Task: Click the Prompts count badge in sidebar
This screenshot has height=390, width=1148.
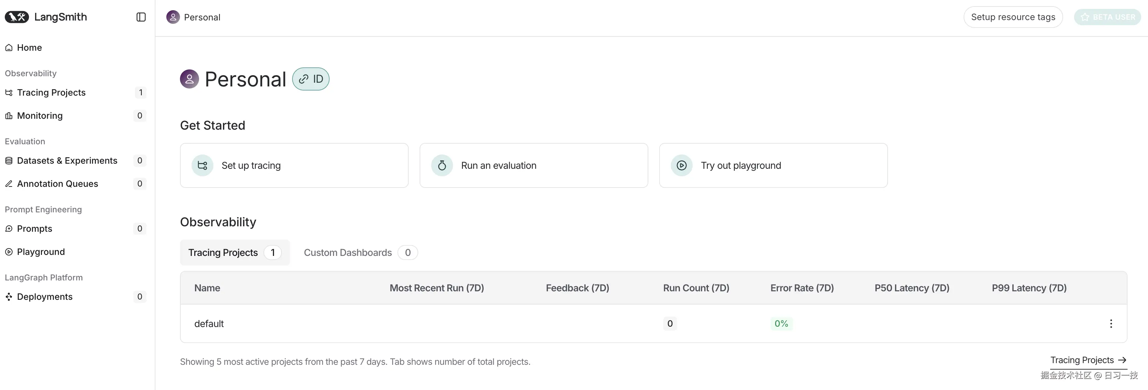Action: click(140, 229)
